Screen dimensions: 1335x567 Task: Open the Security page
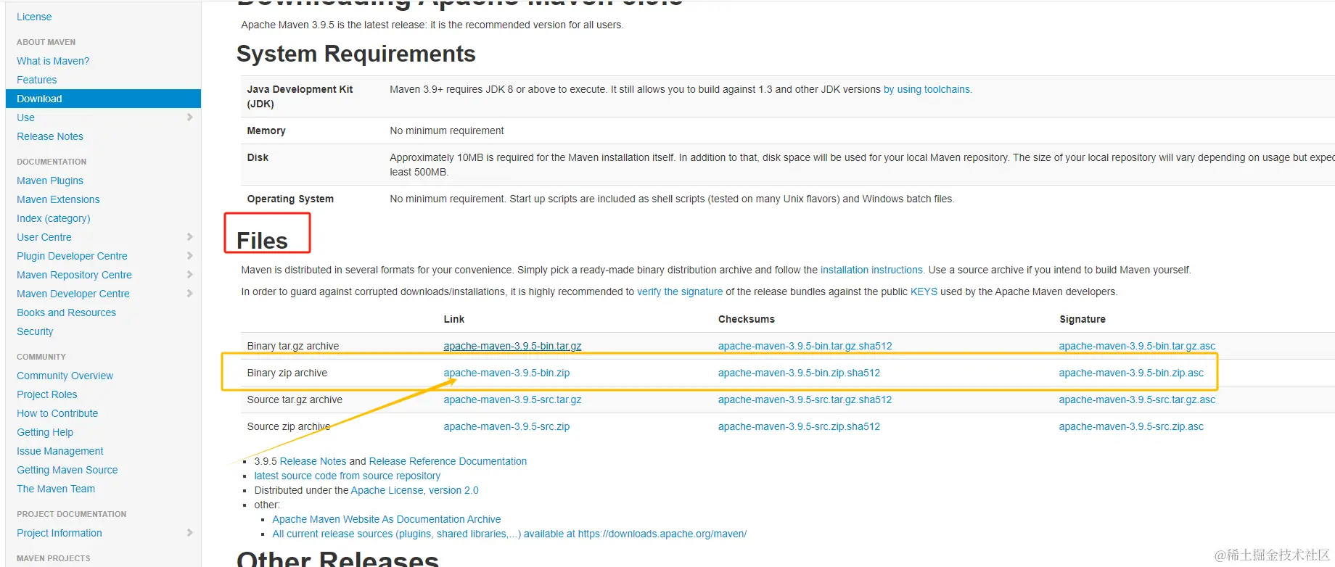tap(35, 331)
